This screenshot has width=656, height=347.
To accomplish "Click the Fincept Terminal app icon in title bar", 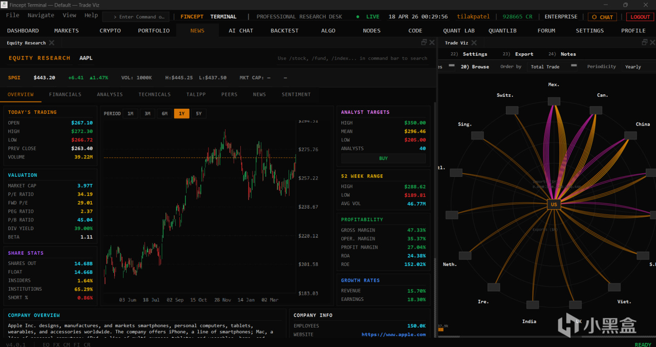I will tap(4, 5).
